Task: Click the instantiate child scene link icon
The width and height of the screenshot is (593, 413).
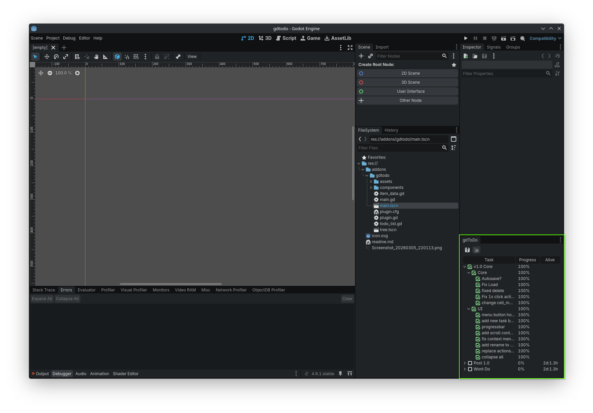Action: (371, 56)
